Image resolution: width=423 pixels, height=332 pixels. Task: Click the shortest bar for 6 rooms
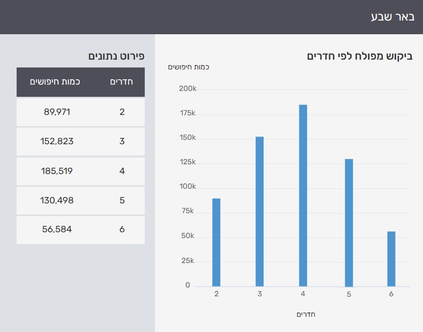(x=391, y=259)
